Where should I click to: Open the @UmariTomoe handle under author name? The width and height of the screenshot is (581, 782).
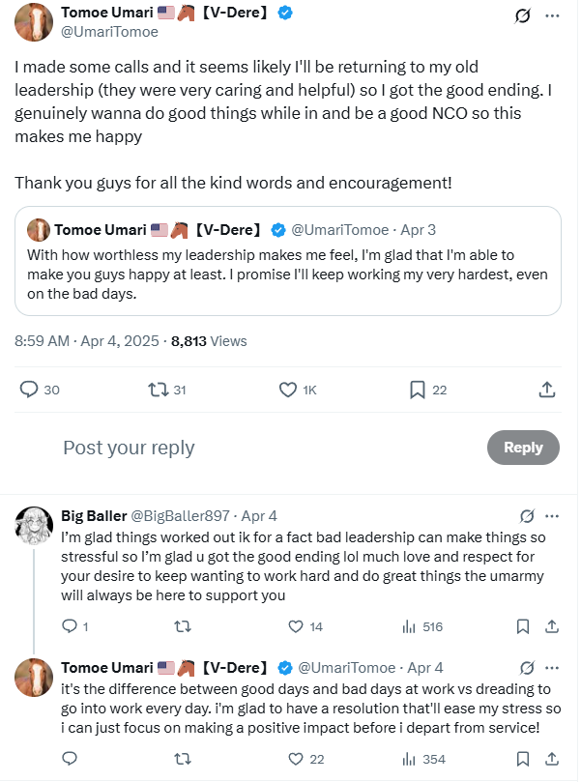[x=109, y=32]
